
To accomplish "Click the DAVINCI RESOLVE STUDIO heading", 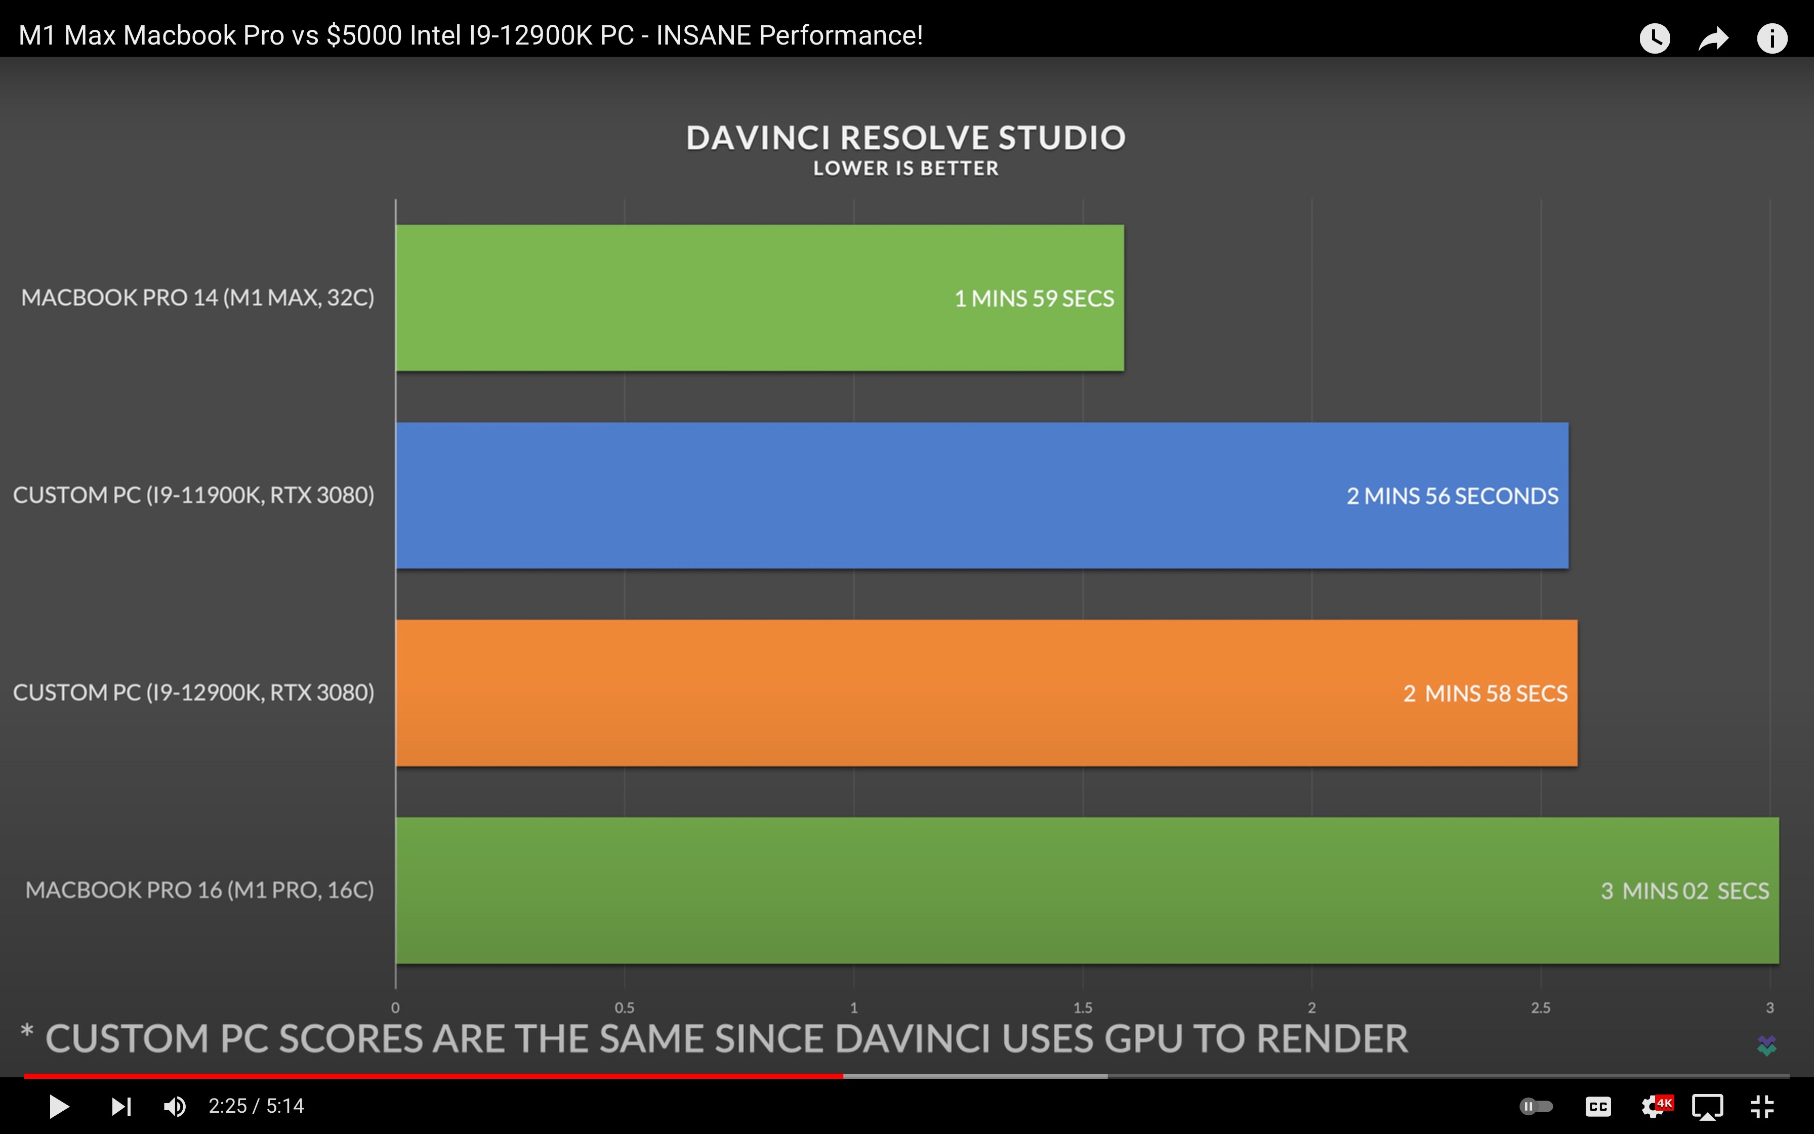I will coord(905,138).
